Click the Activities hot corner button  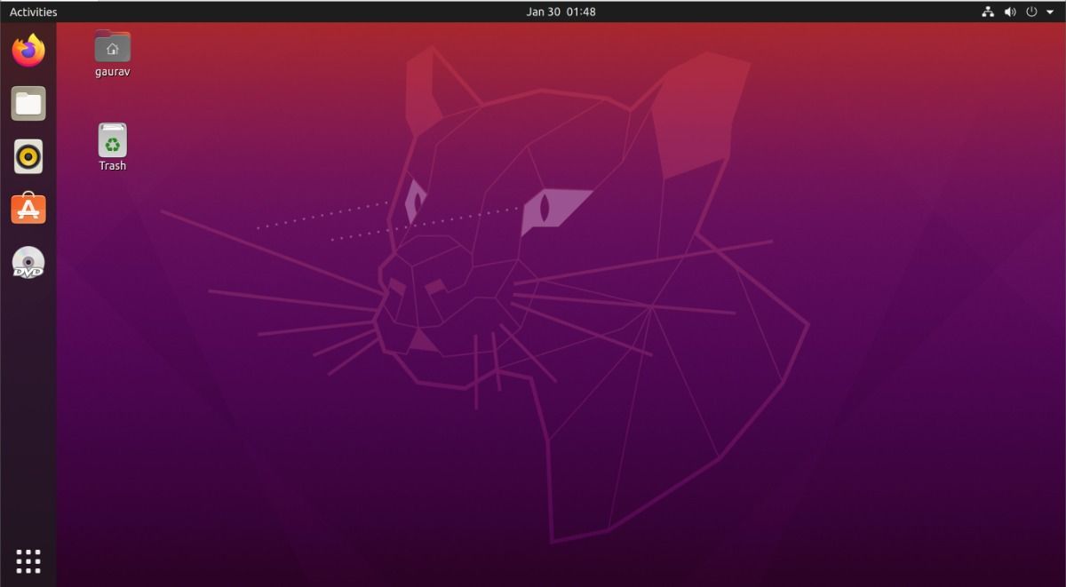[x=33, y=12]
